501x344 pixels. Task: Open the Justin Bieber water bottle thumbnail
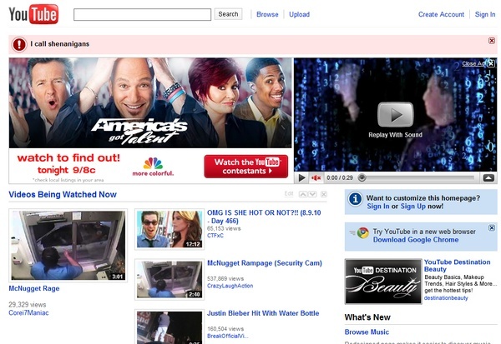tap(170, 327)
